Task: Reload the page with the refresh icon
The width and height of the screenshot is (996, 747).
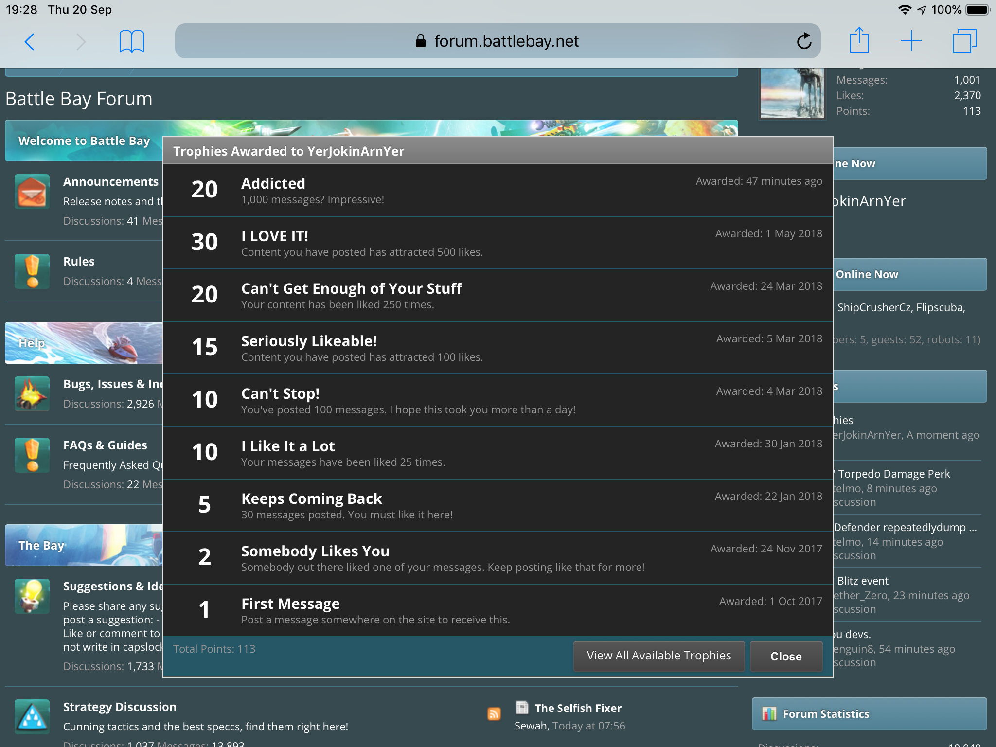Action: pos(804,41)
